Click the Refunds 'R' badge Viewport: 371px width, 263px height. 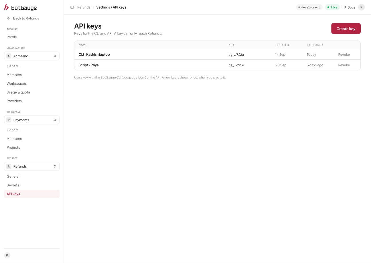coord(9,166)
